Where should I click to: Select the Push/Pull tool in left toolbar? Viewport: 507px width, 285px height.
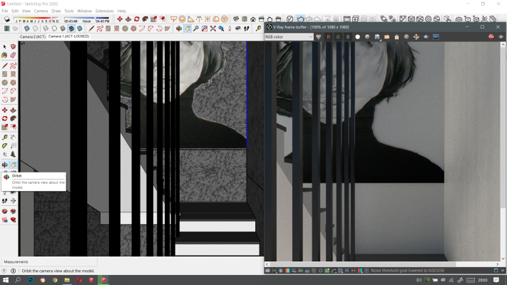click(x=13, y=110)
